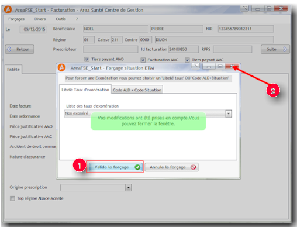Screen dimensions: 297x227
Task: Click the pin icon in ETM dialog title bar
Action: (196, 66)
